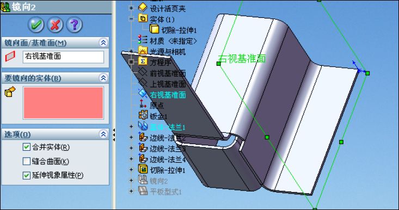This screenshot has height=210, width=399.
Task: Click 边线-法兰3 edge flange icon
Action: (143, 147)
